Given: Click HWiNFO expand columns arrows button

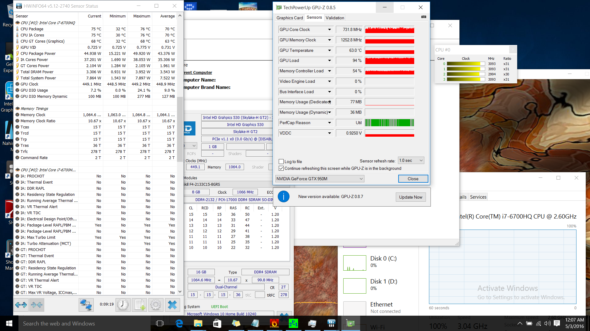Looking at the screenshot, I should click(x=21, y=305).
